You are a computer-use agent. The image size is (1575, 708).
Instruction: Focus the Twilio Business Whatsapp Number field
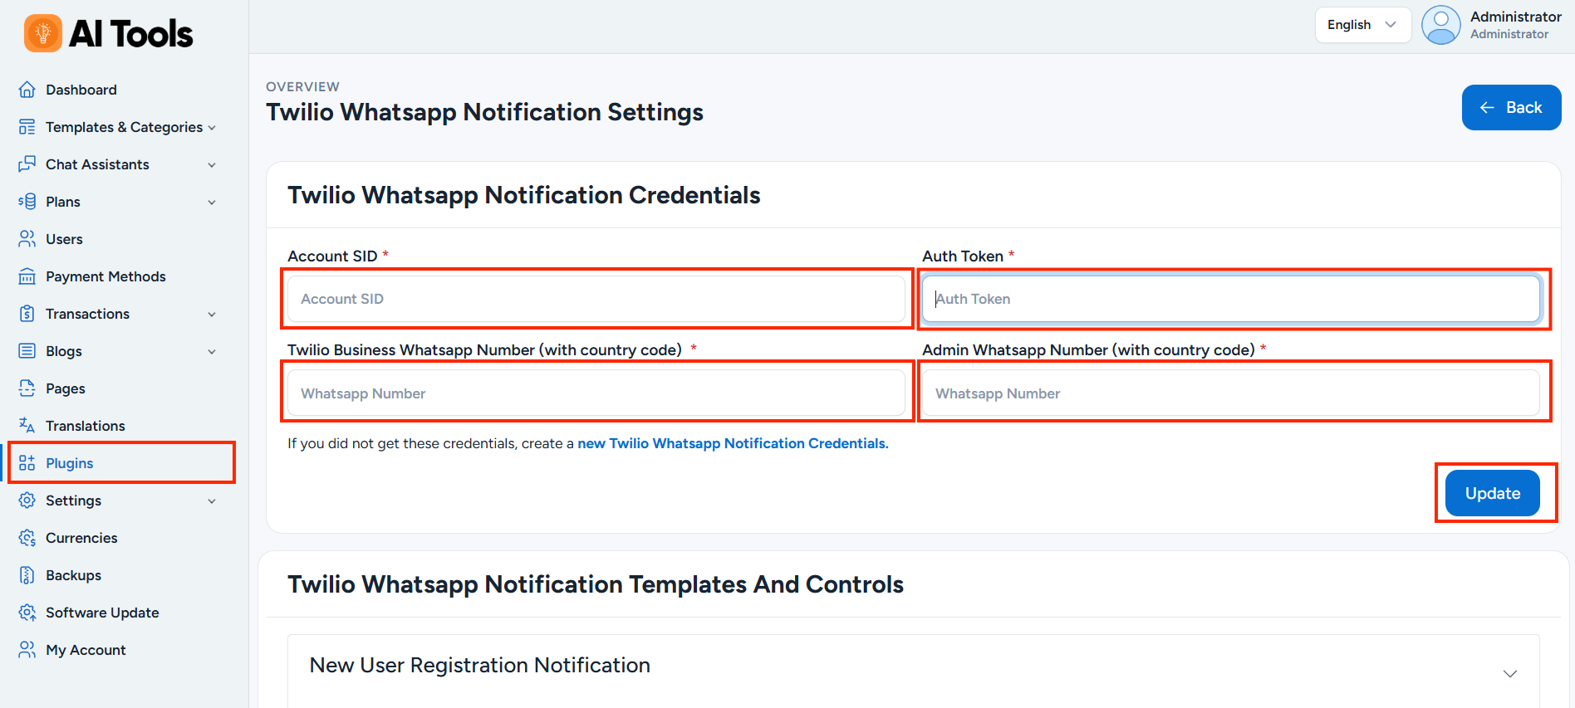596,393
